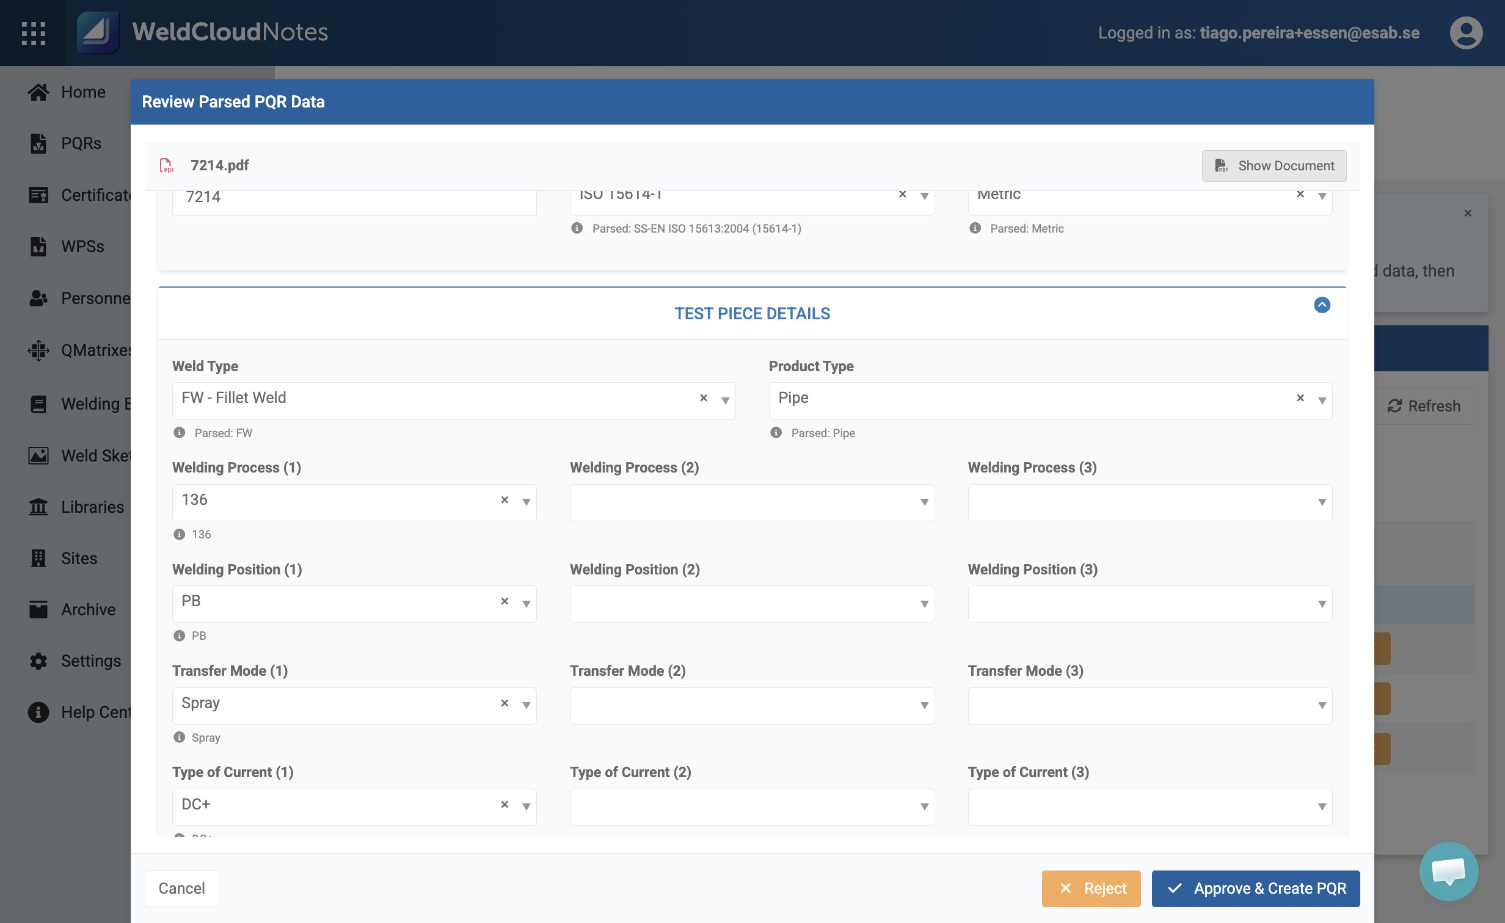The image size is (1505, 923).
Task: Open the chat support bubble
Action: (1449, 871)
